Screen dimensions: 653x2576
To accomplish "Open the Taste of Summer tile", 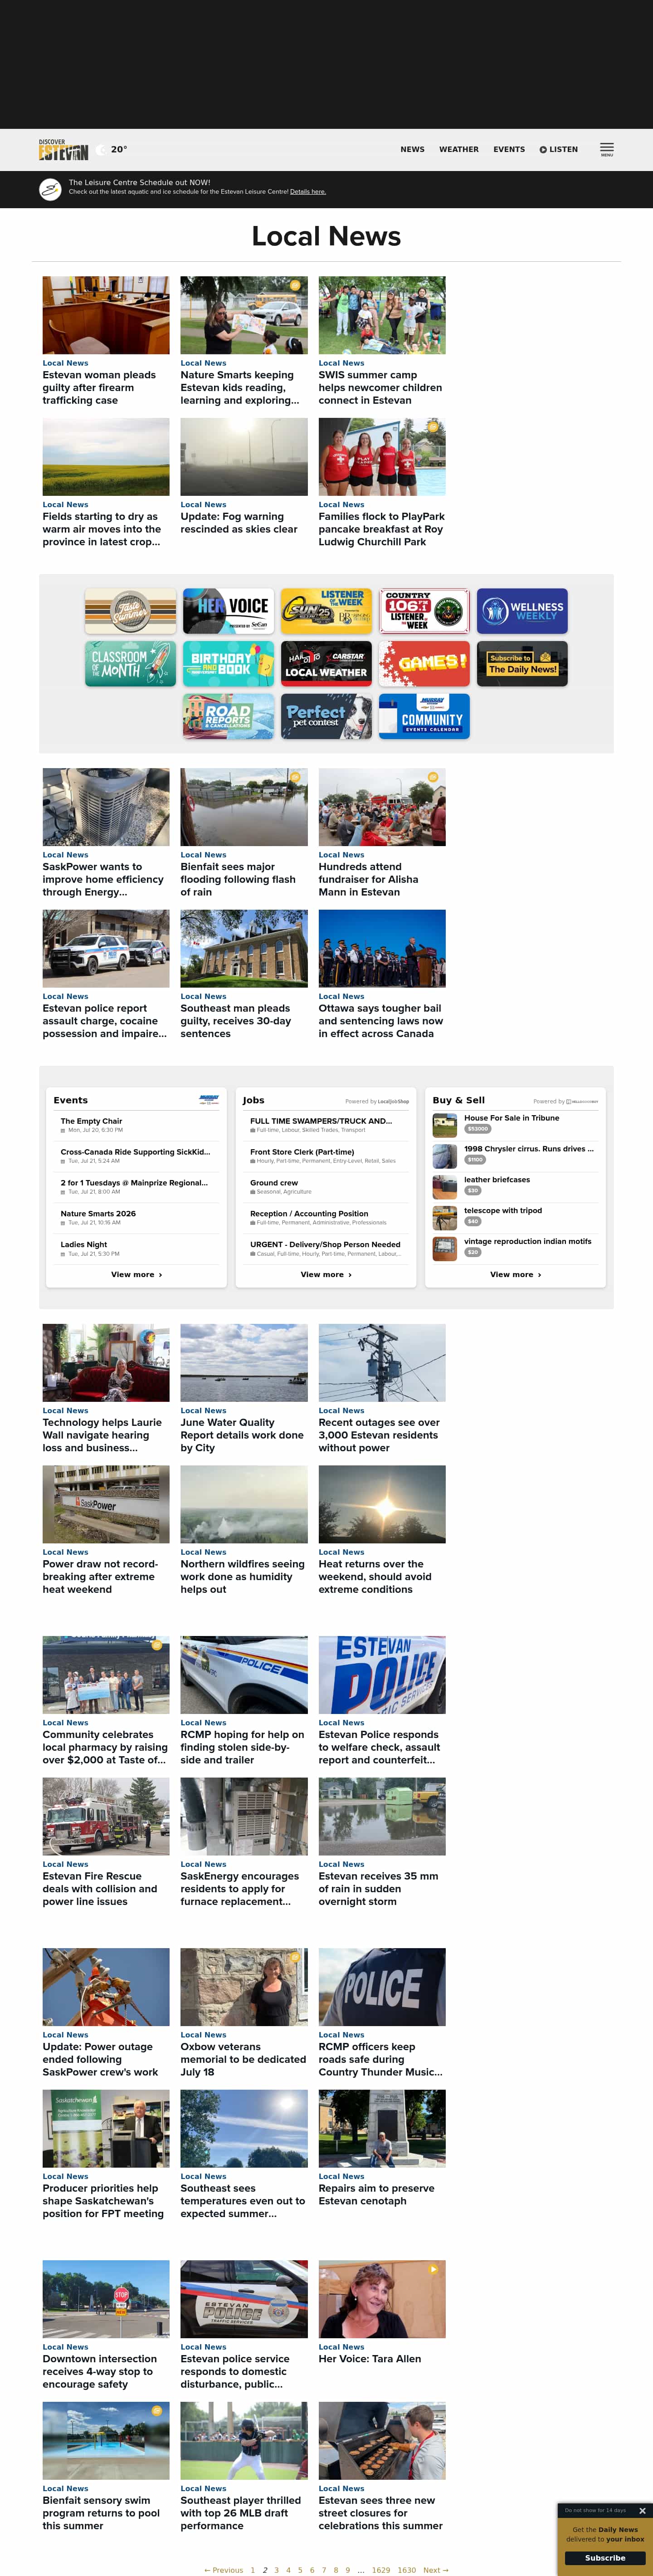I will [x=130, y=611].
